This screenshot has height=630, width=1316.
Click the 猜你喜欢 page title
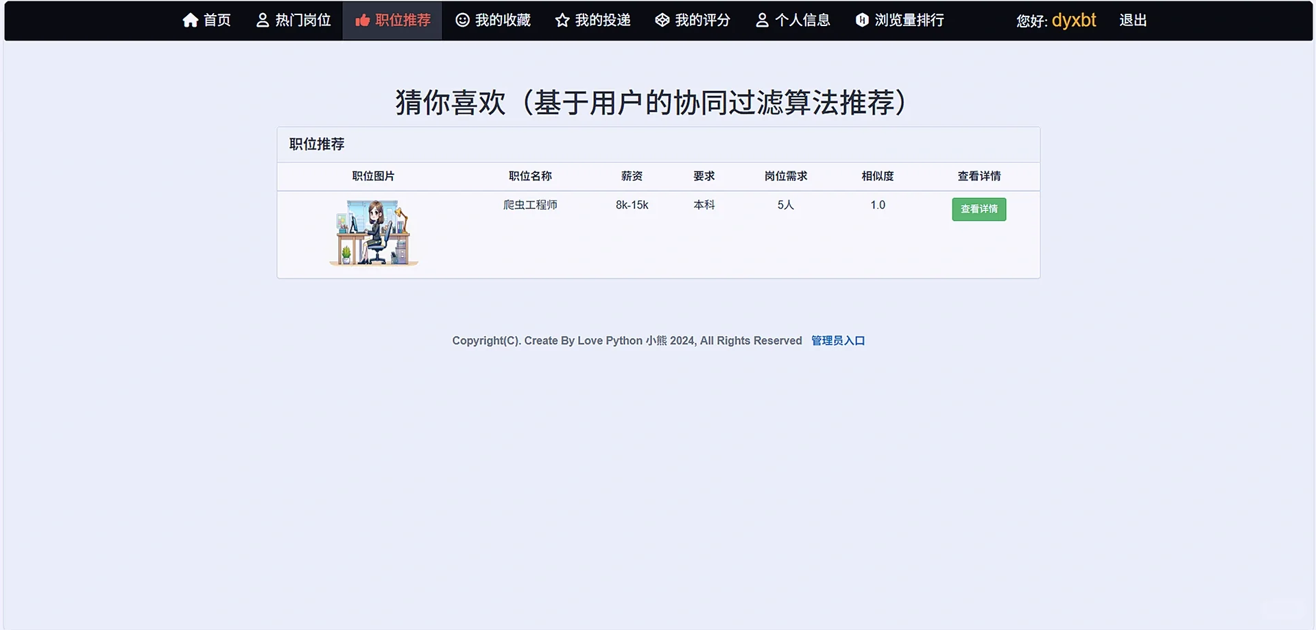[x=651, y=103]
